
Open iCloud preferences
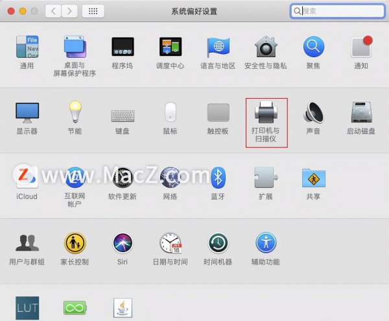point(27,177)
